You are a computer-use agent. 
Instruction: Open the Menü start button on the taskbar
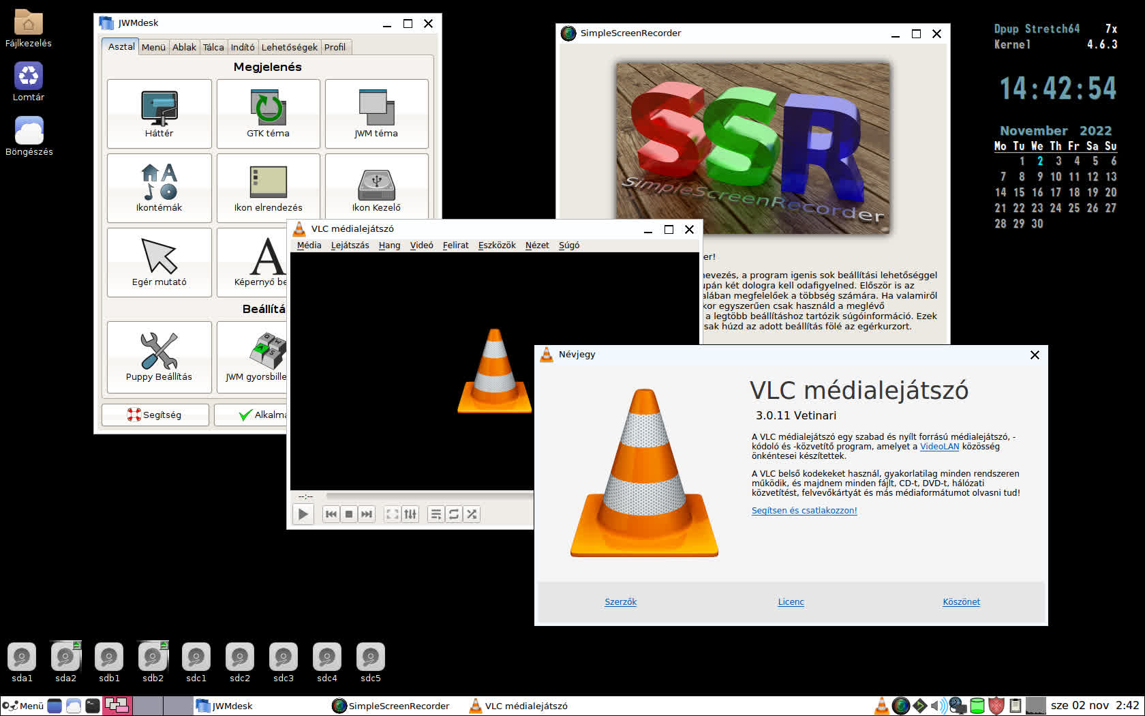23,706
